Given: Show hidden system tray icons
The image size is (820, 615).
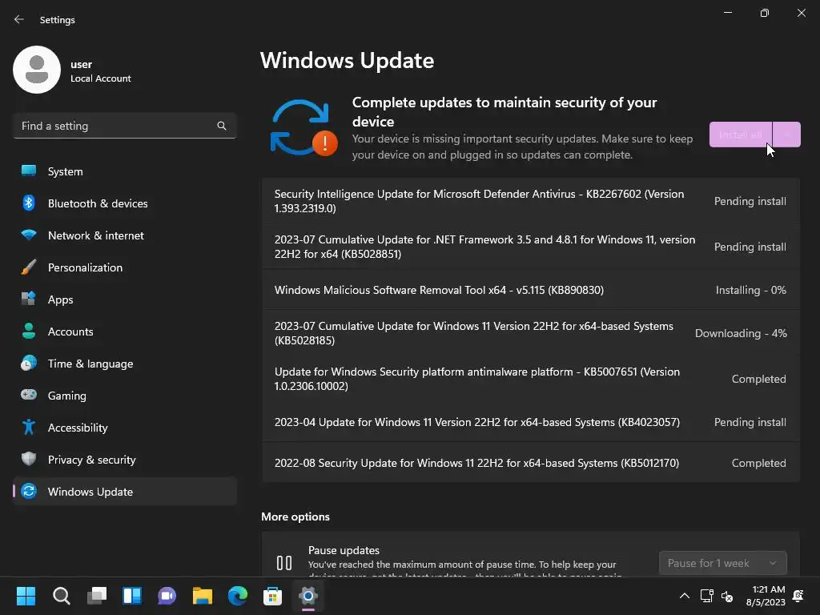Looking at the screenshot, I should [684, 596].
